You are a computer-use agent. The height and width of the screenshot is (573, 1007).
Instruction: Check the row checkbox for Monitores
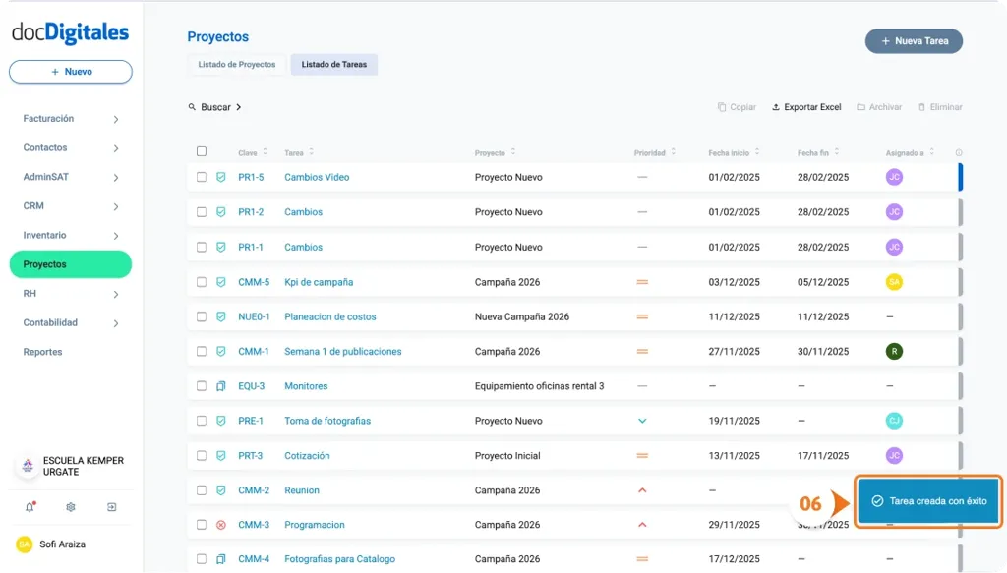coord(202,385)
